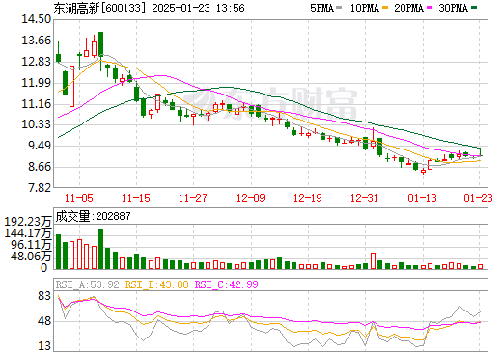Click the RSI_B:43.88 indicator label
502x352 pixels.
pos(156,284)
